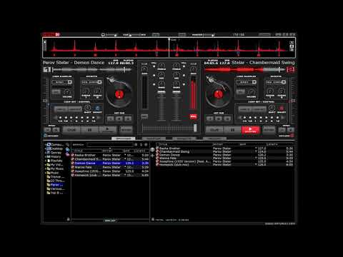Click right channel bass knob in mixer
Viewport: 343px width, 257px height.
(x=177, y=84)
